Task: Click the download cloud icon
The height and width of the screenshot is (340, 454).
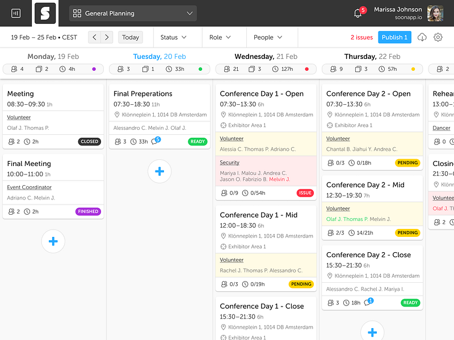Action: (x=422, y=37)
